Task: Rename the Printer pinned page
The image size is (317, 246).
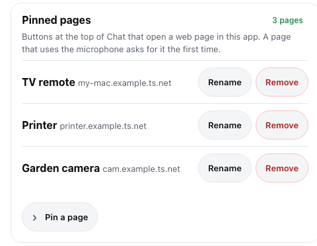Action: [225, 125]
